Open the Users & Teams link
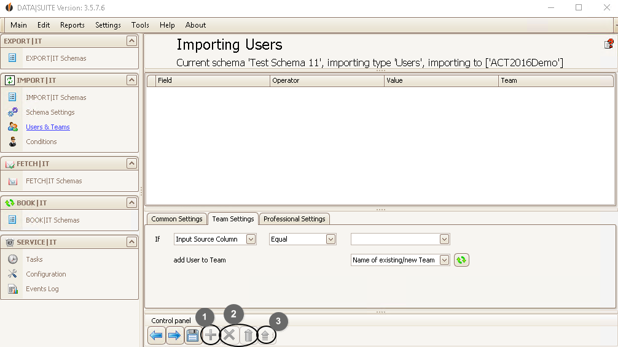The width and height of the screenshot is (618, 347). pos(48,127)
